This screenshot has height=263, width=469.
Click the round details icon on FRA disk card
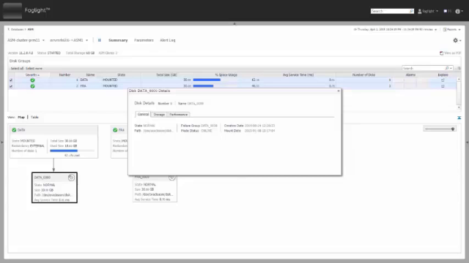click(x=171, y=178)
